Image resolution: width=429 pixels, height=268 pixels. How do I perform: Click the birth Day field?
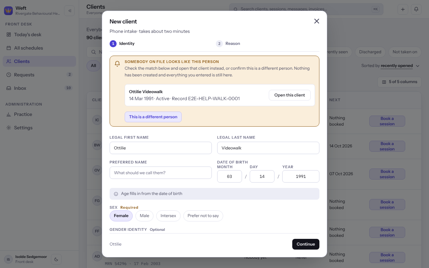[262, 177]
